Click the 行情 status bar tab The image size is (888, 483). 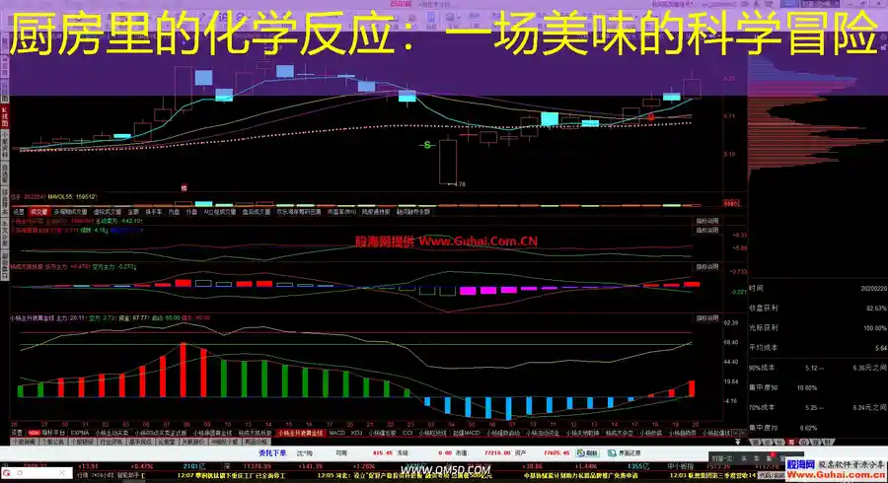pyautogui.click(x=83, y=476)
